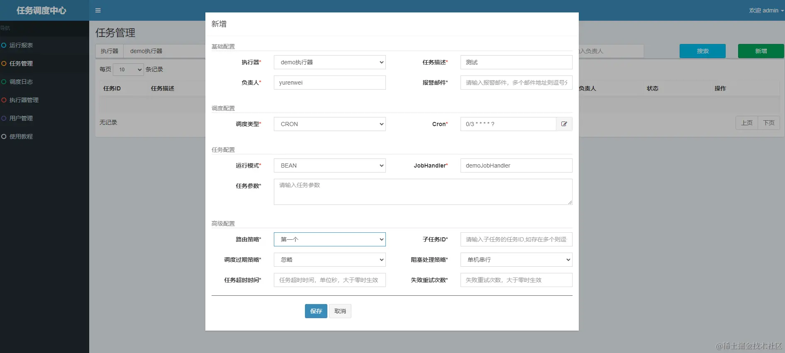Focus the 负责人 input field
Viewport: 785px width, 353px height.
330,83
